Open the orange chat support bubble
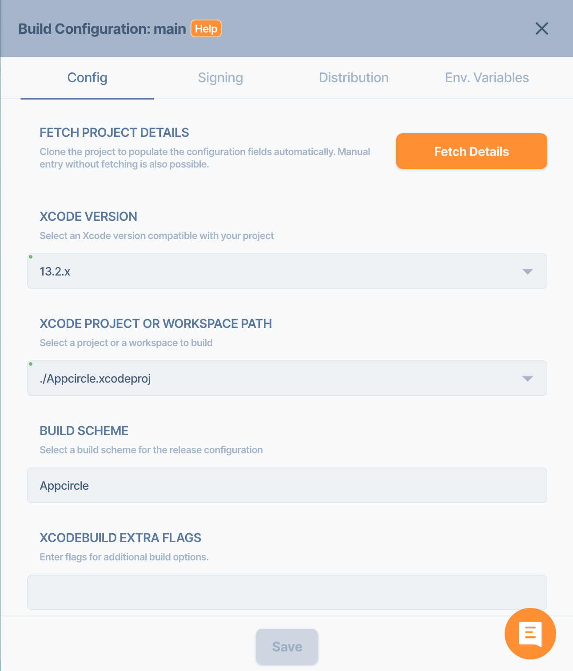This screenshot has height=671, width=573. pyautogui.click(x=530, y=633)
